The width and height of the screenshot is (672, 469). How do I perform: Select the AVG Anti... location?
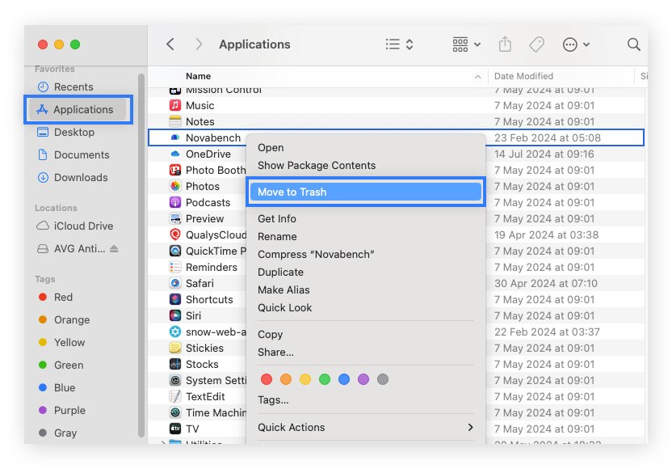(71, 249)
